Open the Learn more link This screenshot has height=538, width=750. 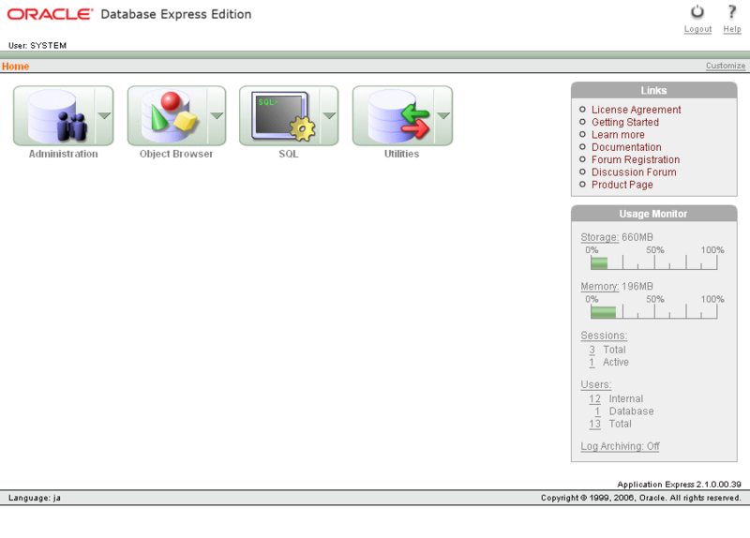[618, 135]
